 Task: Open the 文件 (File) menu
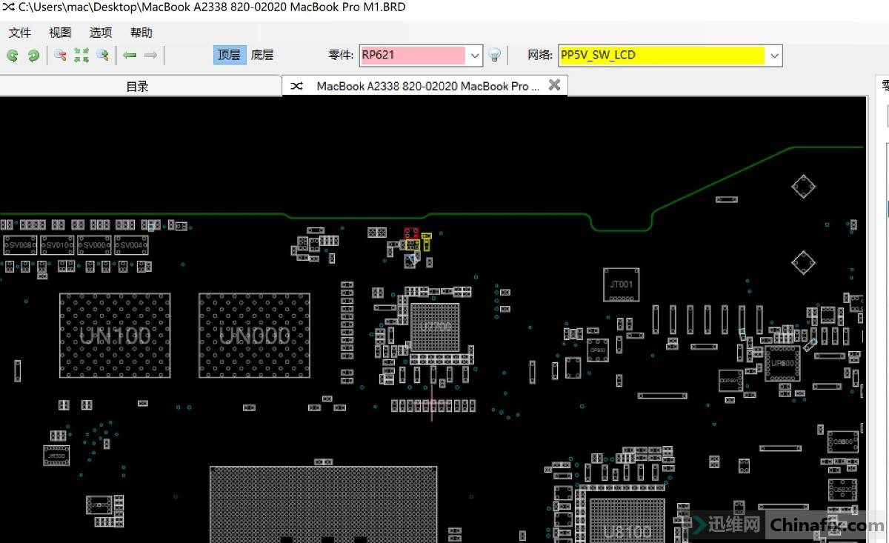tap(20, 33)
